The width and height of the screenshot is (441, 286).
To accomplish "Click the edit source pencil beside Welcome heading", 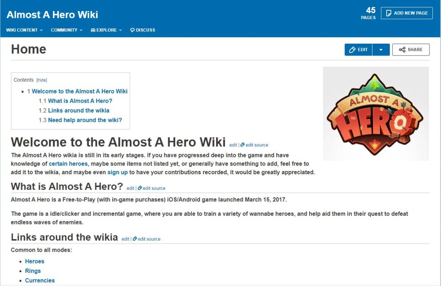I will coord(243,145).
